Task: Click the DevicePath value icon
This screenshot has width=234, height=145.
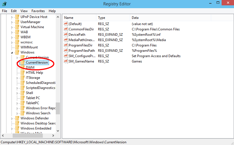Action: click(66, 34)
